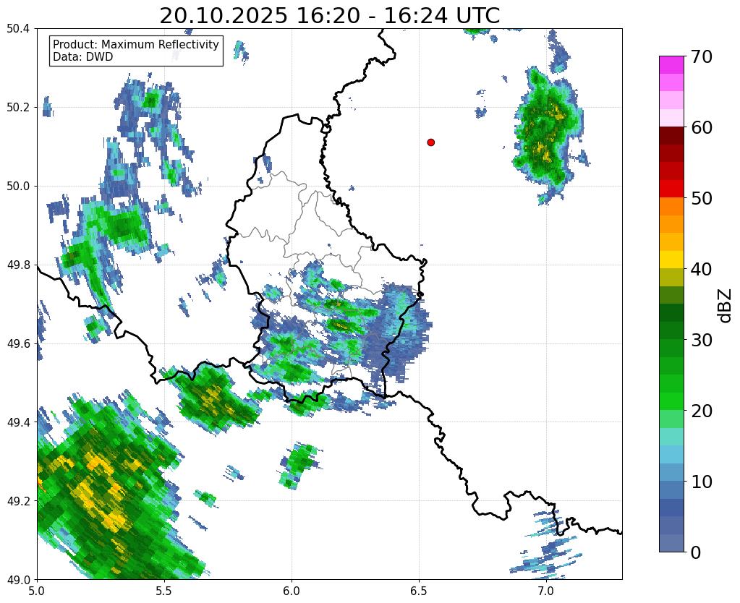Click the title '20.10.2025 16:20 - 16:24 UTC'

point(329,16)
